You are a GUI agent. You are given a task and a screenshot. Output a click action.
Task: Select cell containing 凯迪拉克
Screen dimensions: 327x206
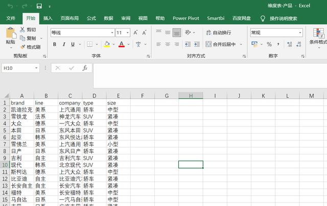pos(21,110)
